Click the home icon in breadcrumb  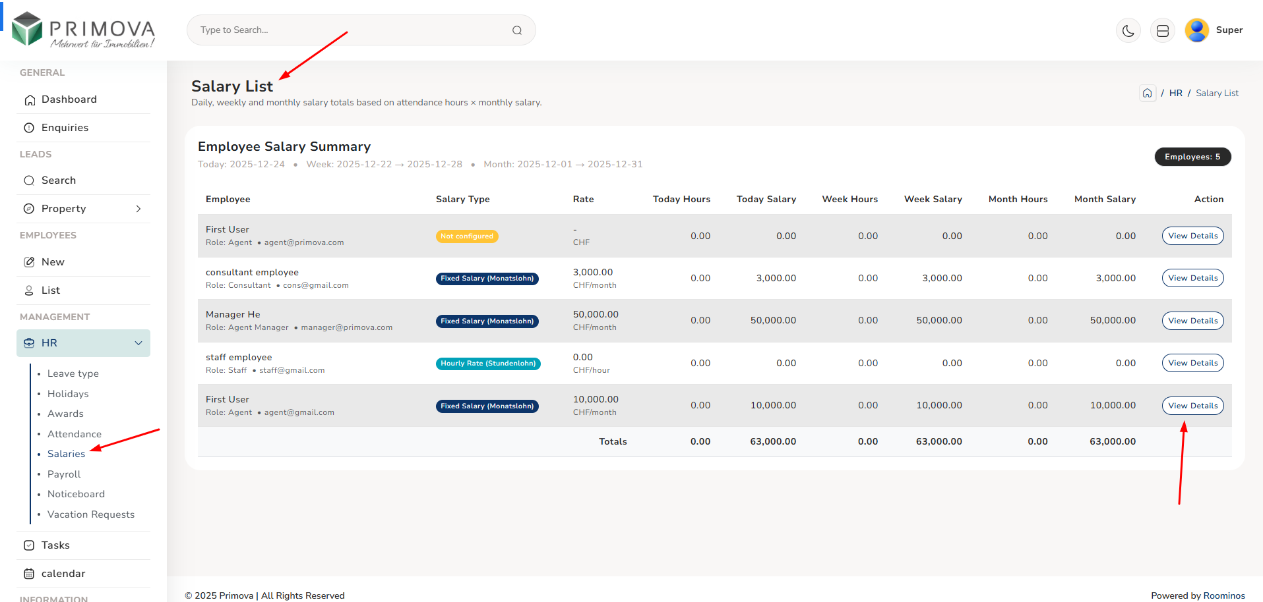(x=1148, y=94)
